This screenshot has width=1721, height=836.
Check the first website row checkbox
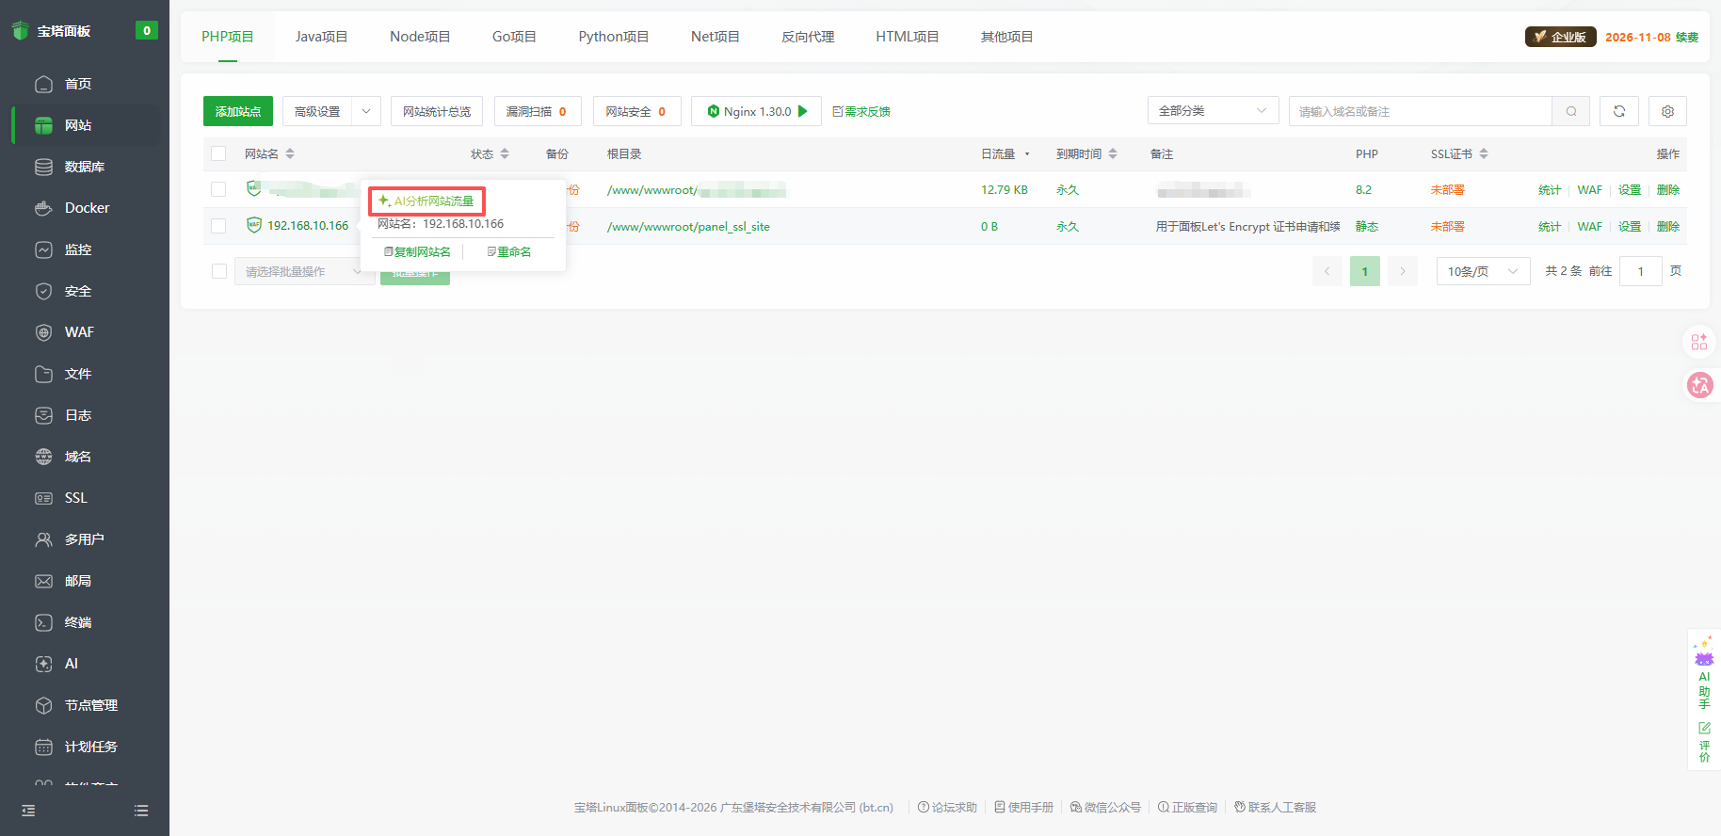click(x=218, y=189)
